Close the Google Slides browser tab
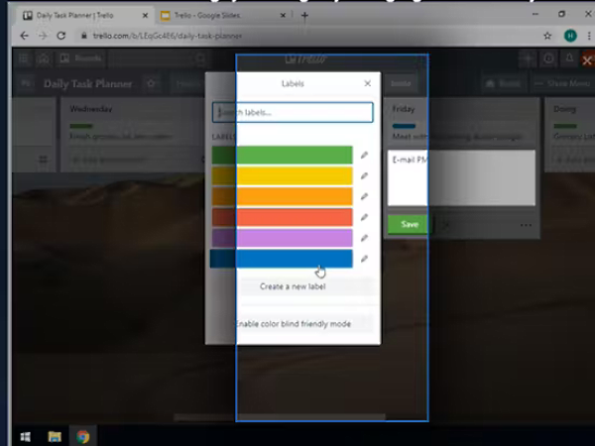Screen dimensions: 595x446 tap(283, 16)
